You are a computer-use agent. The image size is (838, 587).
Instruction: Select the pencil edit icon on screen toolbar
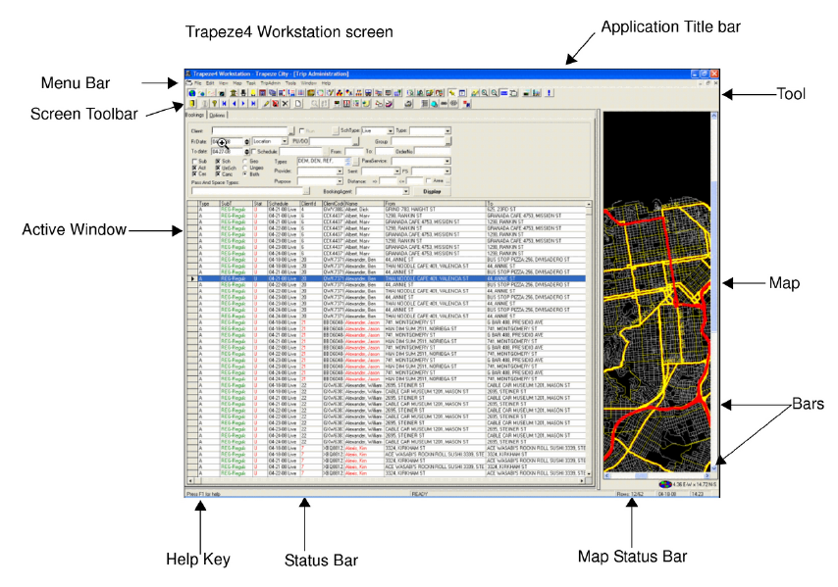pos(265,104)
